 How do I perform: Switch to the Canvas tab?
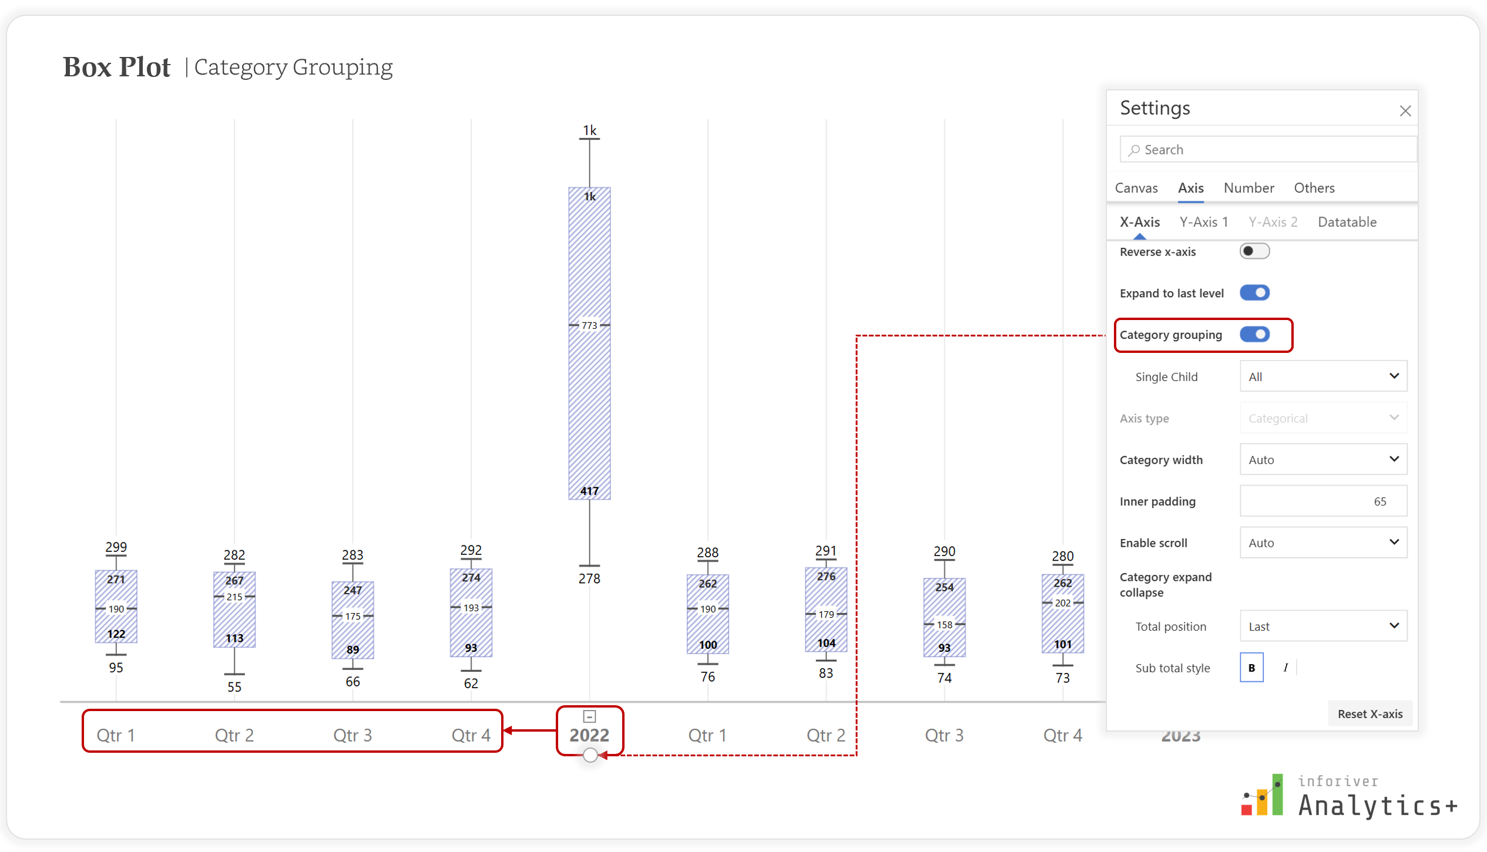pos(1136,188)
